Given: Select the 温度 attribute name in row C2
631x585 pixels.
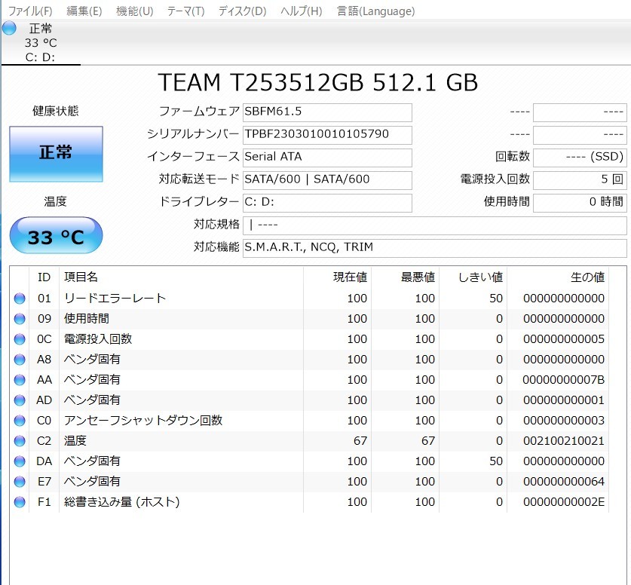Looking at the screenshot, I should click(x=75, y=441).
